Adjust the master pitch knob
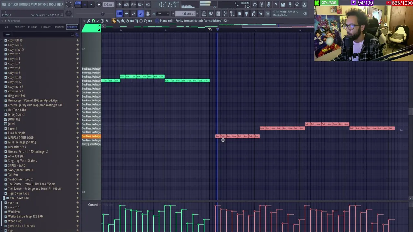The width and height of the screenshot is (413, 232). coord(68,14)
